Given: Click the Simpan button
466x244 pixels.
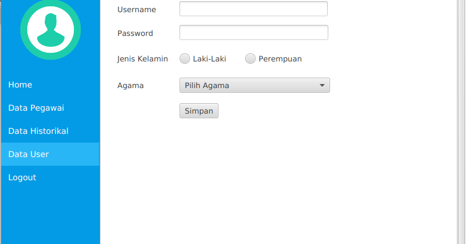Looking at the screenshot, I should pyautogui.click(x=199, y=111).
